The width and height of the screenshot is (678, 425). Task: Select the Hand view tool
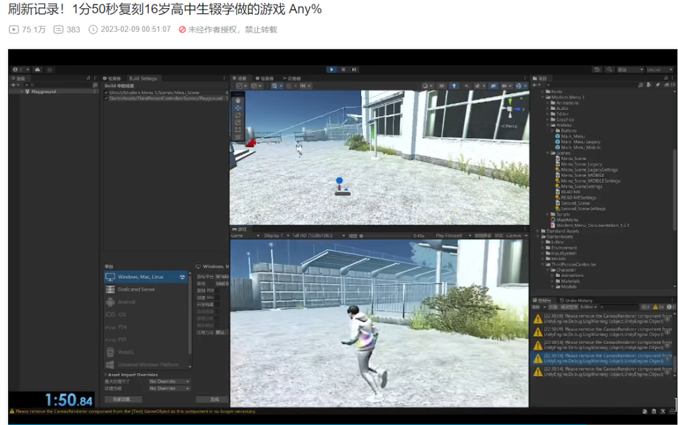click(x=238, y=100)
